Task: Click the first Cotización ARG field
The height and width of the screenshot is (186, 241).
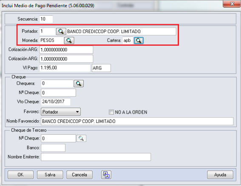Action: pyautogui.click(x=66, y=50)
